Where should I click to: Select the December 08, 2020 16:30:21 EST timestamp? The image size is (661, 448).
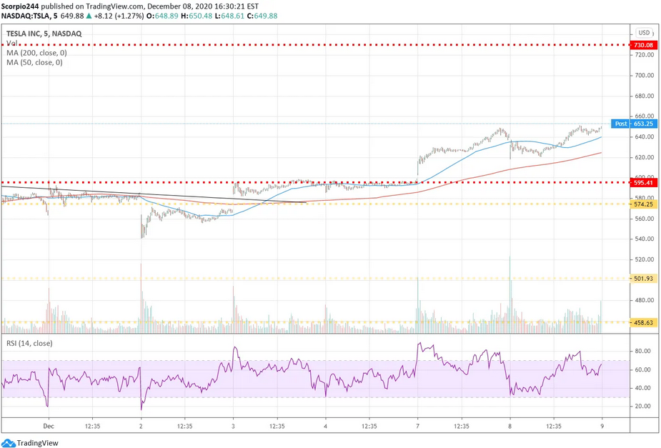point(202,6)
